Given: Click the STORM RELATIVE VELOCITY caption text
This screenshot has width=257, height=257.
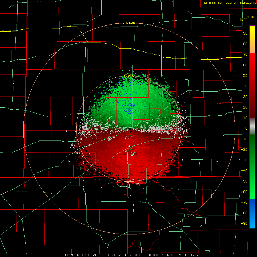Looking at the screenshot, I should pyautogui.click(x=91, y=255).
